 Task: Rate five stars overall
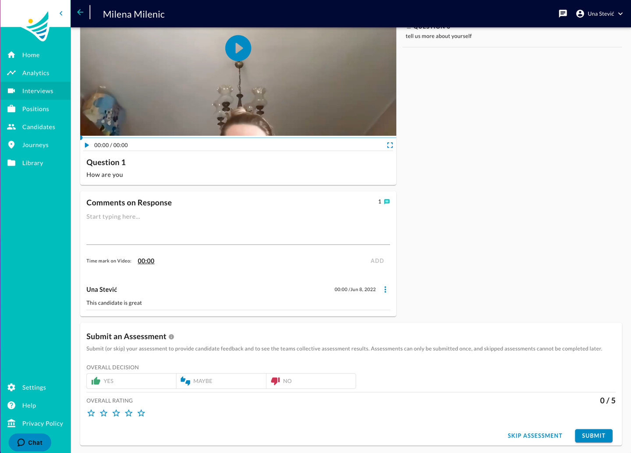point(141,413)
